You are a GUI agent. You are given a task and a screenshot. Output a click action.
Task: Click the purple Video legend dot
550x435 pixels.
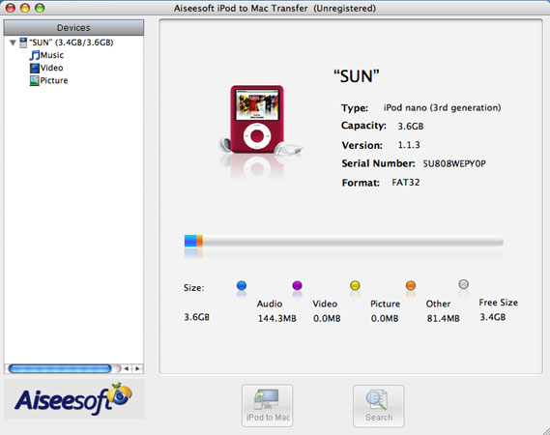297,285
